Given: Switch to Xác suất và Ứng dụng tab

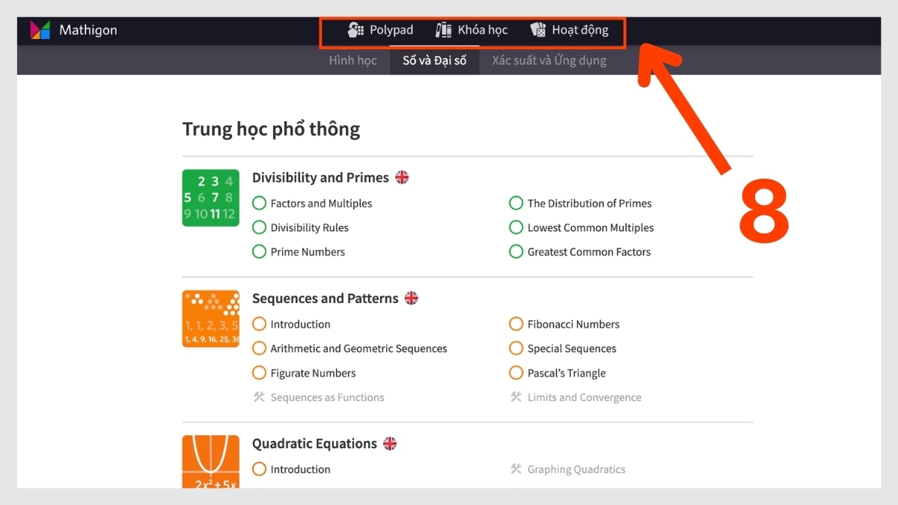Looking at the screenshot, I should click(x=549, y=61).
